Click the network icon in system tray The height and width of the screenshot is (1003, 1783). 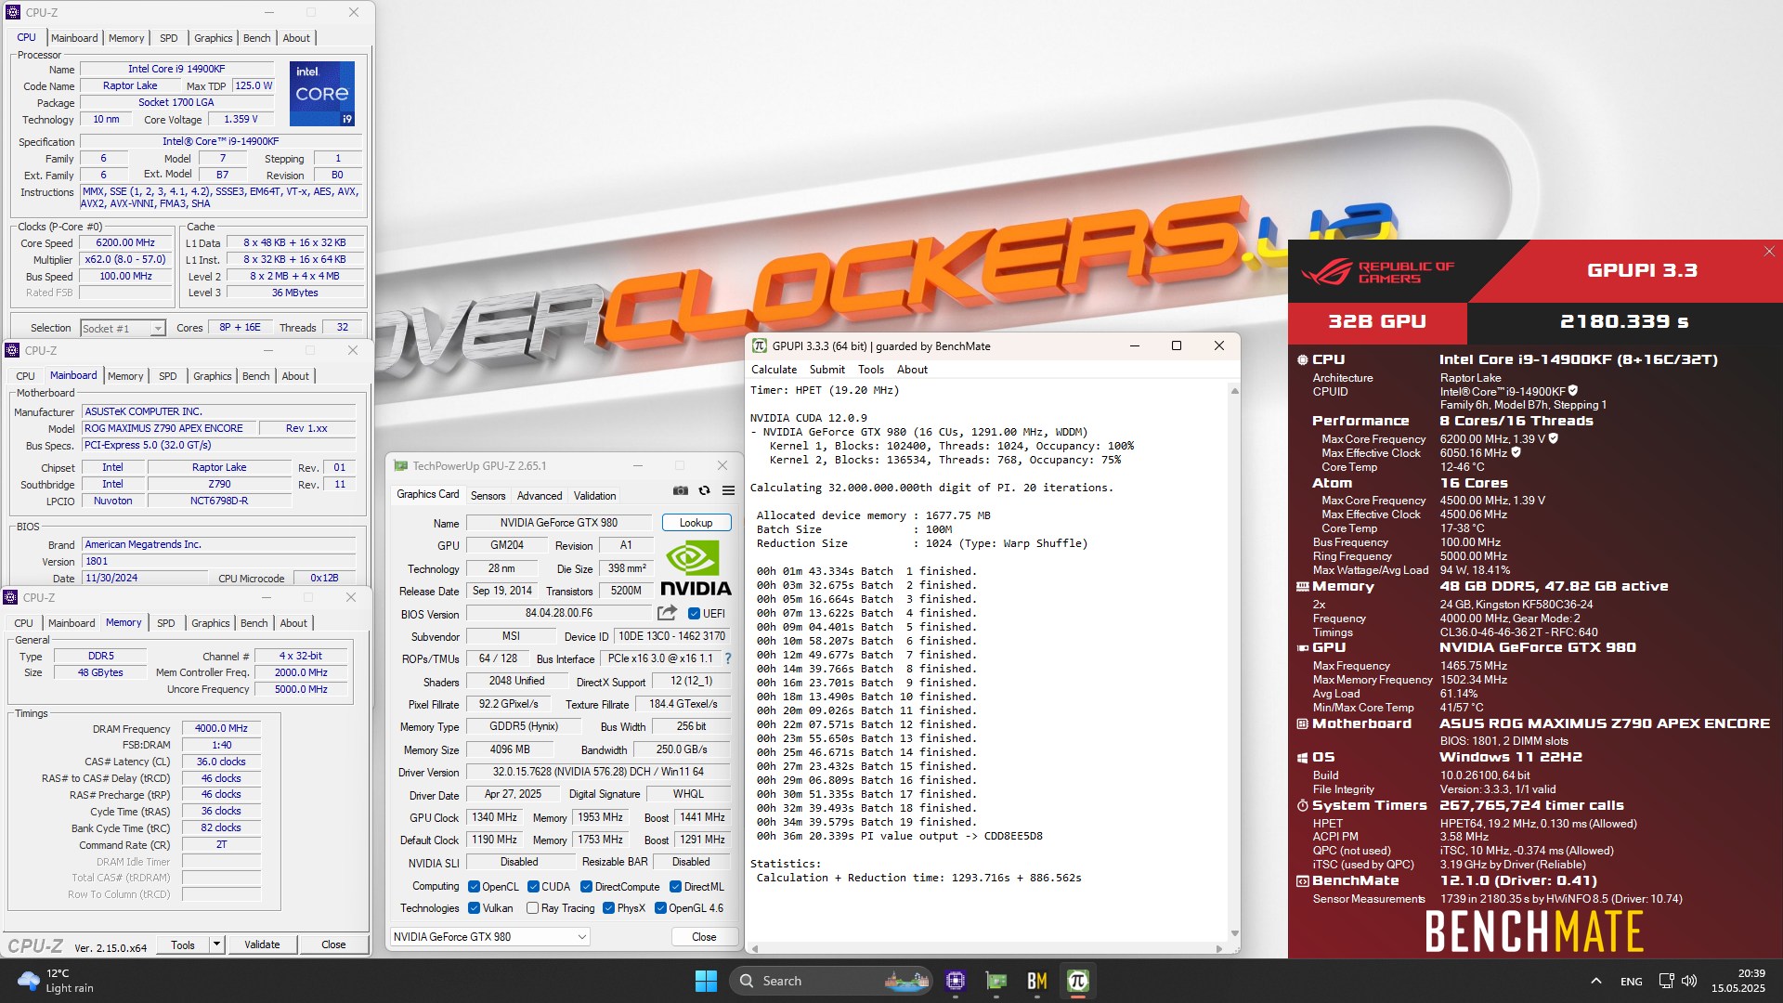[x=1666, y=981]
